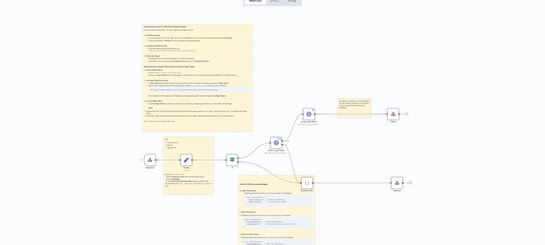Select the Webhook trigger node
The width and height of the screenshot is (545, 245).
click(x=150, y=160)
